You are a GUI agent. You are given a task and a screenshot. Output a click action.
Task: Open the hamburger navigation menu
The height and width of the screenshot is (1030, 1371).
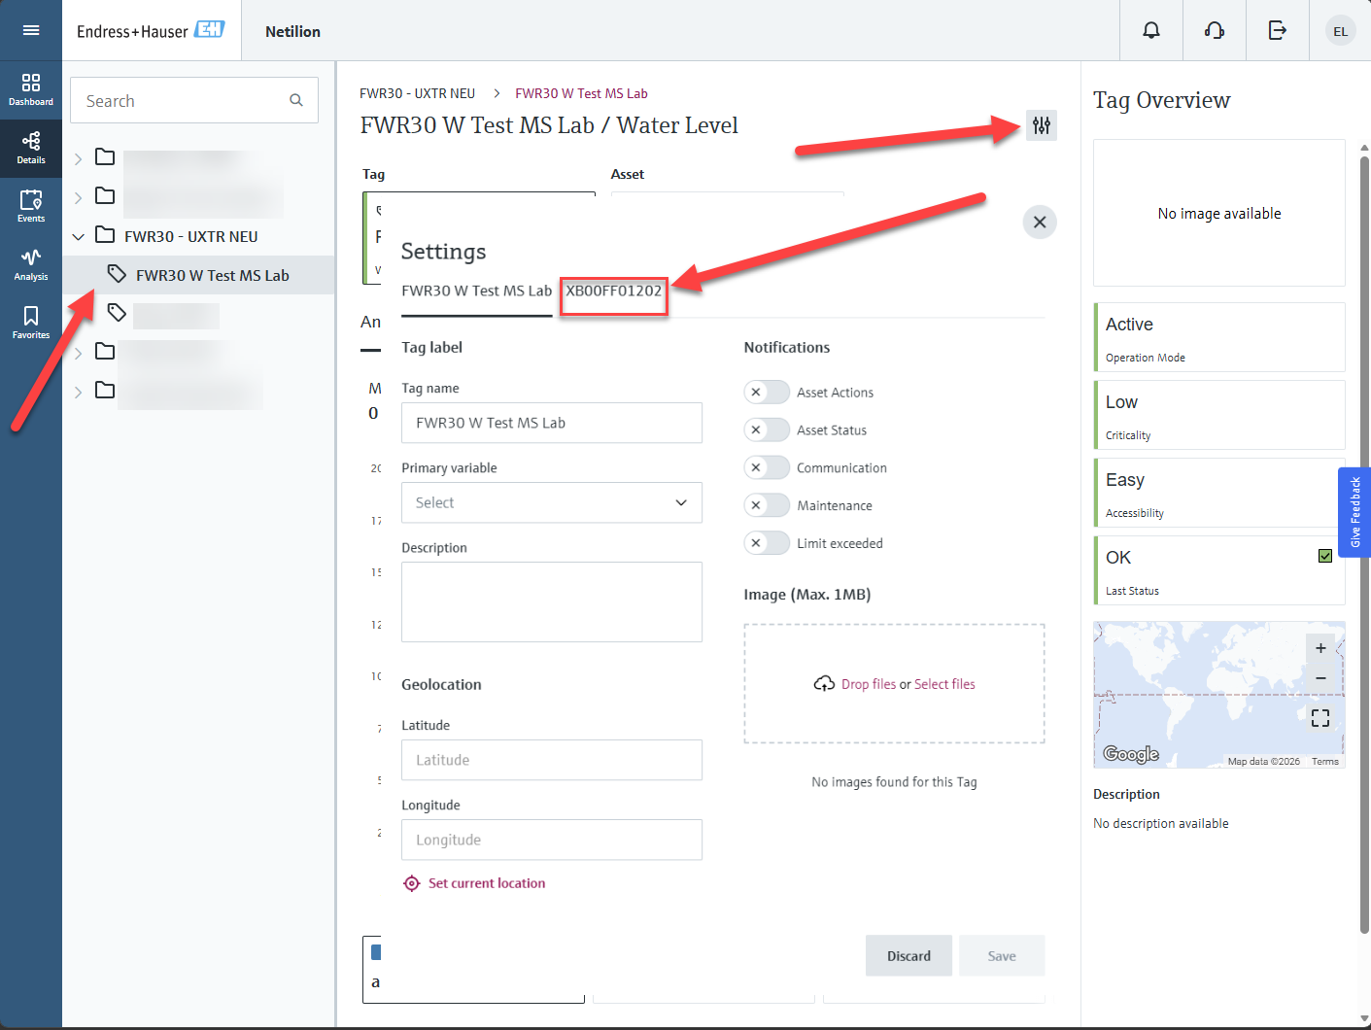coord(31,30)
